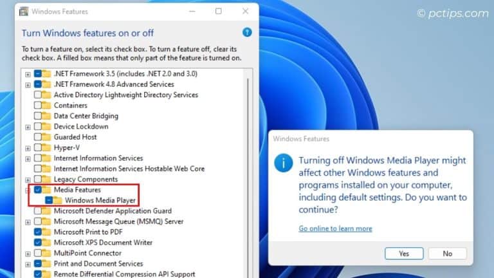Viewport: 494px width, 278px height.
Task: Click the Guarded Host folder icon
Action: point(47,137)
